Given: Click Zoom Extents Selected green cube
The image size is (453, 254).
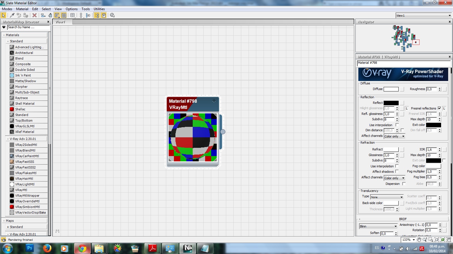Looking at the screenshot, I should pyautogui.click(x=443, y=240).
